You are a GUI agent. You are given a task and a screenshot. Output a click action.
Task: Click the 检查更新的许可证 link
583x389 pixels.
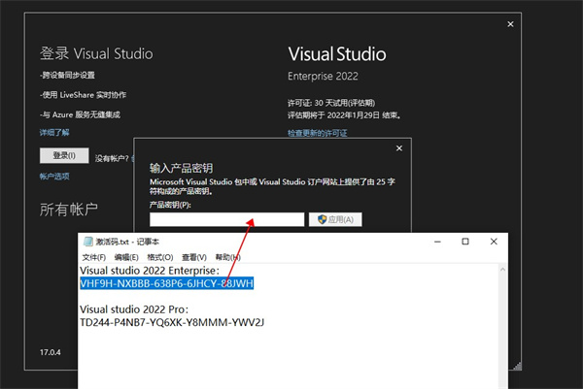point(317,133)
